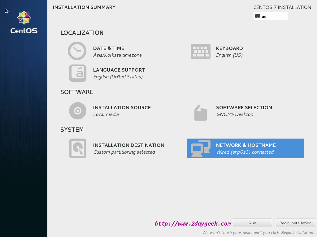Click the Quit button

252,223
